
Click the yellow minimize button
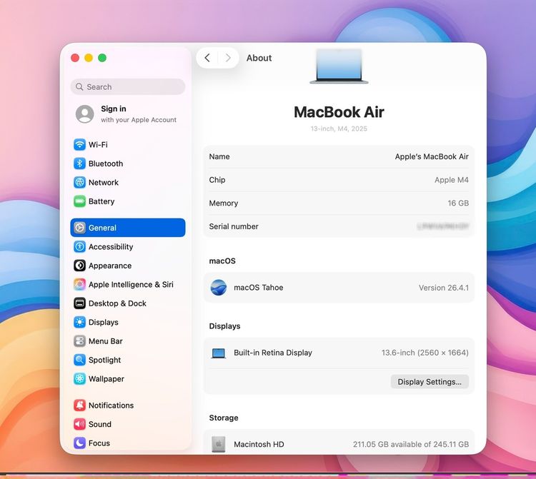tap(89, 58)
